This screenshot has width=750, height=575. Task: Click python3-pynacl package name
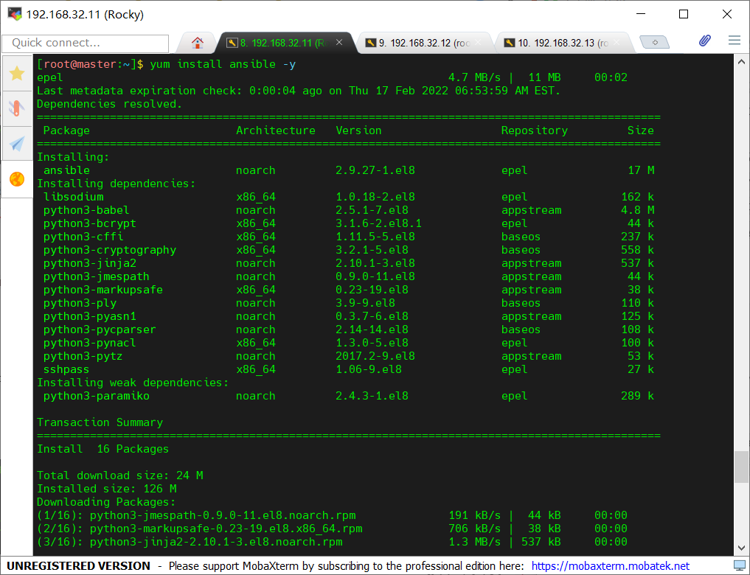(89, 343)
